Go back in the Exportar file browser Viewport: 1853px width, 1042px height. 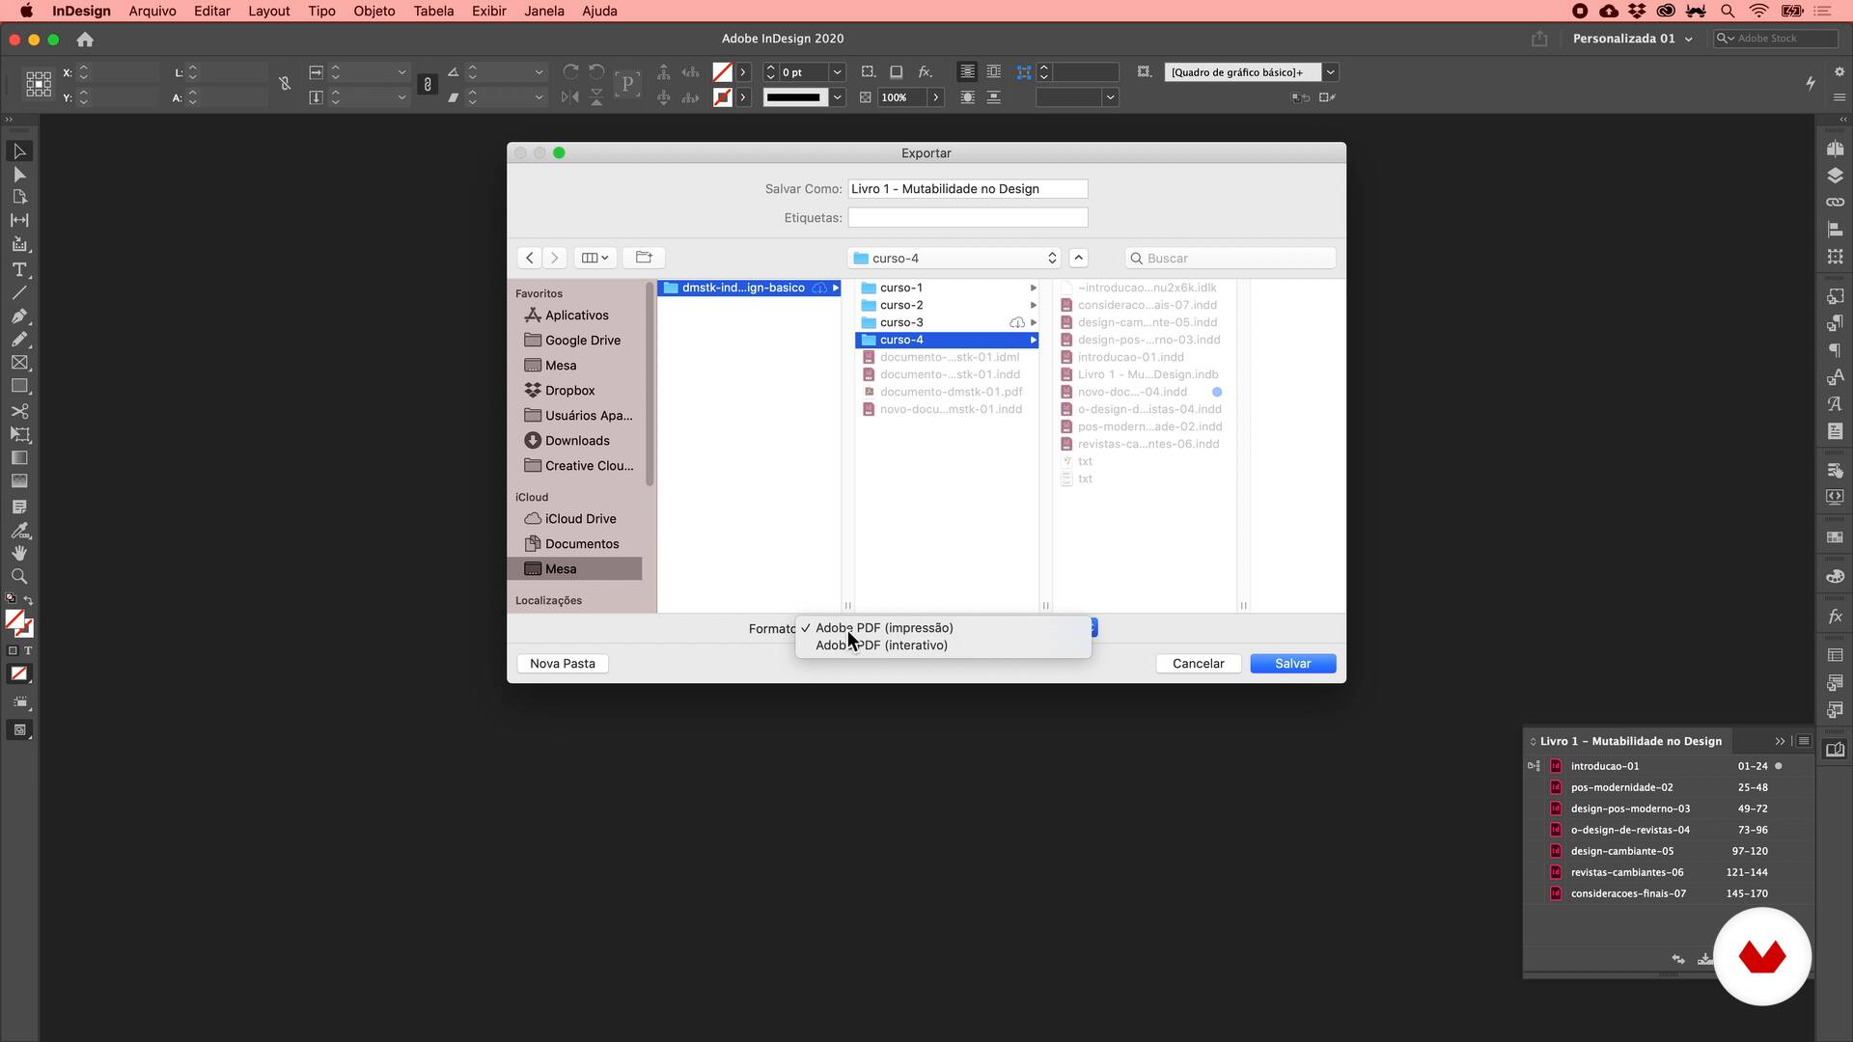(529, 258)
